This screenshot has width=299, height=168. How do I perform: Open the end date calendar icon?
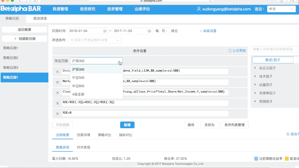click(149, 31)
